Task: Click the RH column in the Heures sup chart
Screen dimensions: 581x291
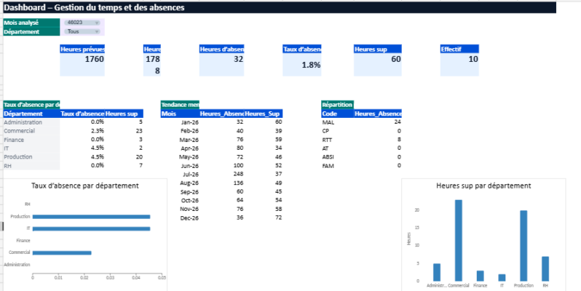Action: [x=545, y=268]
